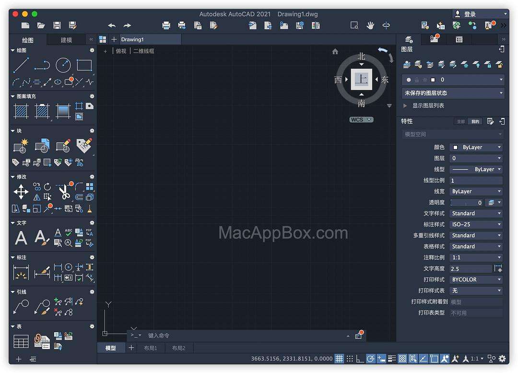Click the Redo arrow

point(127,25)
